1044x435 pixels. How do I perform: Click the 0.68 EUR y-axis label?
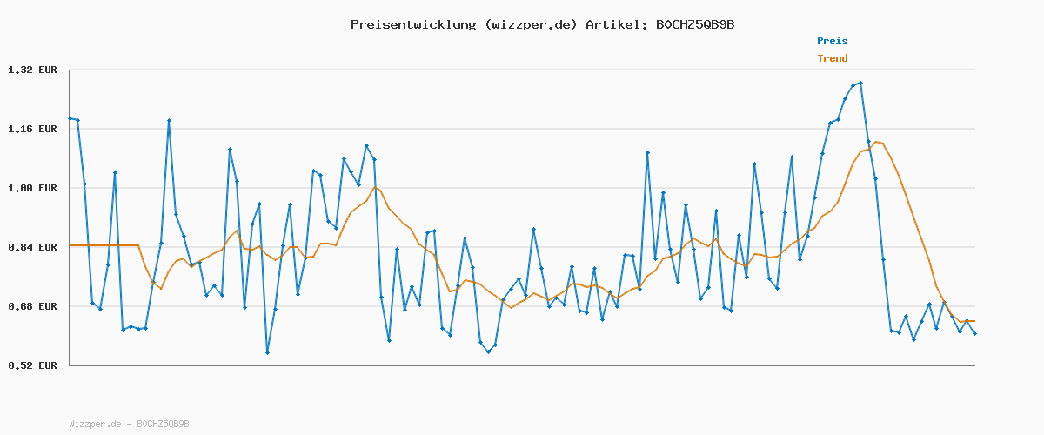point(32,306)
